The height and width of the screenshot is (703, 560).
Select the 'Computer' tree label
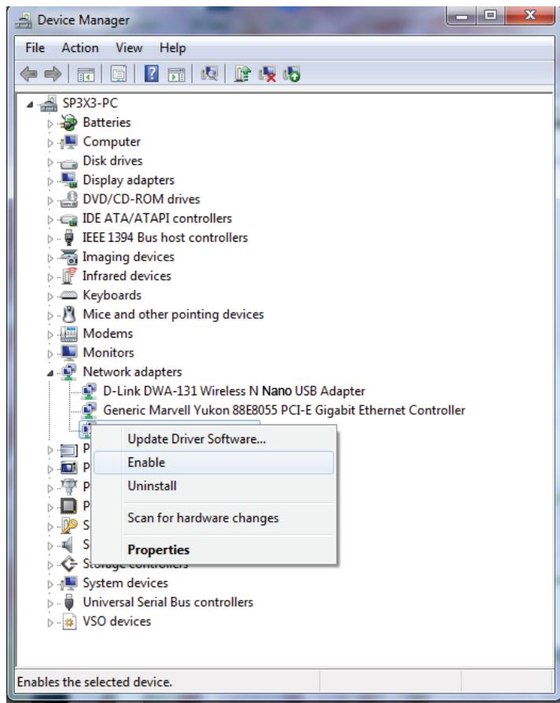tap(112, 142)
